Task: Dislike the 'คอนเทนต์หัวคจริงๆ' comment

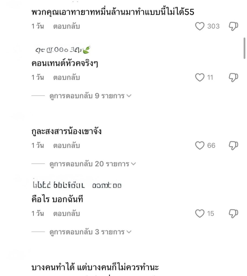Action: pyautogui.click(x=234, y=78)
